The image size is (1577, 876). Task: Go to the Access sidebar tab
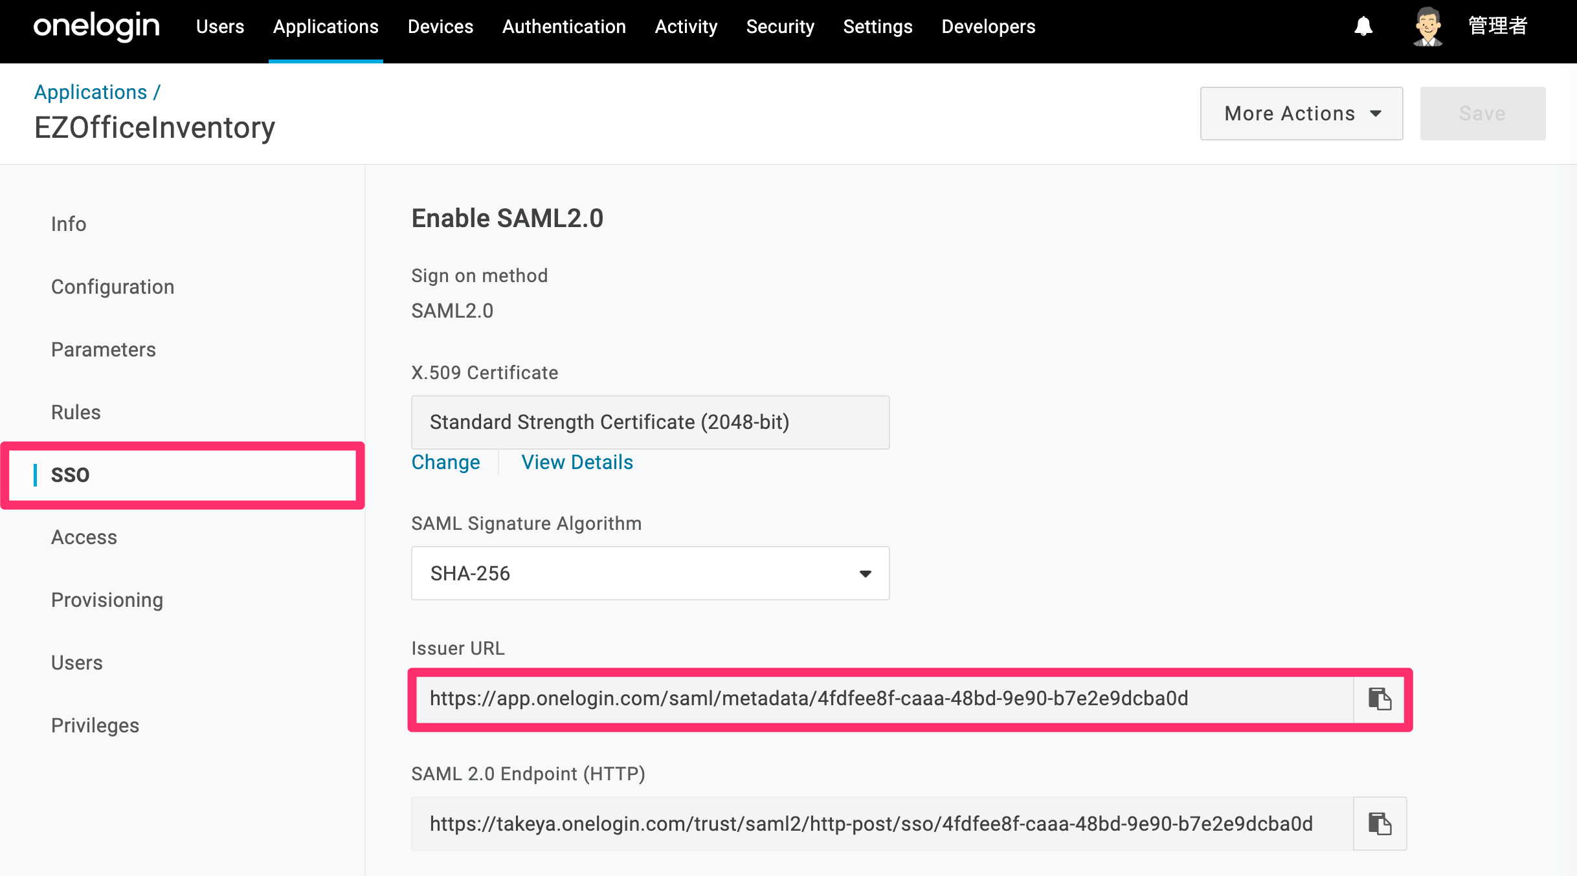click(x=84, y=538)
